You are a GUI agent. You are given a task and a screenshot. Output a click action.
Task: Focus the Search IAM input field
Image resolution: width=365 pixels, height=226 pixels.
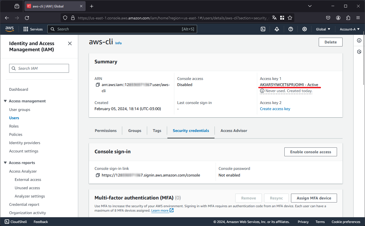click(x=39, y=68)
